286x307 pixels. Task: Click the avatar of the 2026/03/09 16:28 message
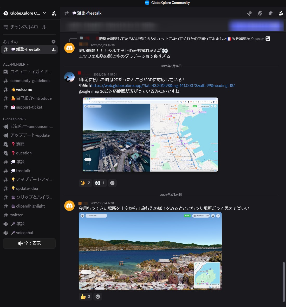(x=69, y=48)
